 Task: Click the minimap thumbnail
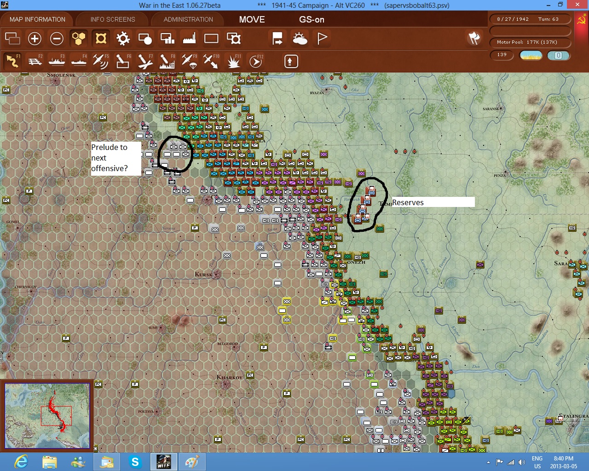(x=47, y=416)
